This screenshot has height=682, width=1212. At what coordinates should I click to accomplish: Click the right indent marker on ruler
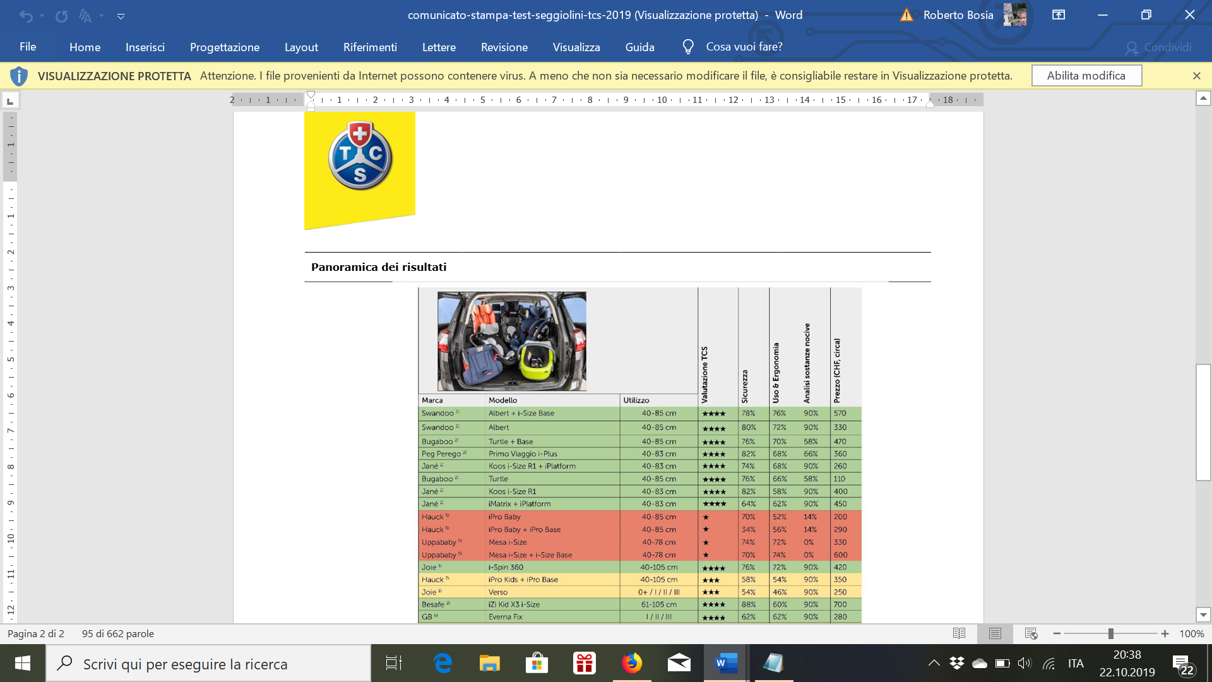[930, 104]
